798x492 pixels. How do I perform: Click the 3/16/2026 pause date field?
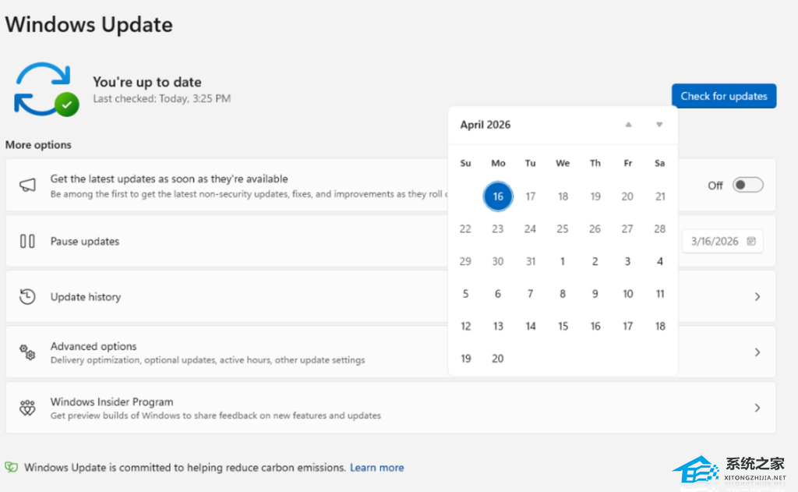[x=722, y=241]
